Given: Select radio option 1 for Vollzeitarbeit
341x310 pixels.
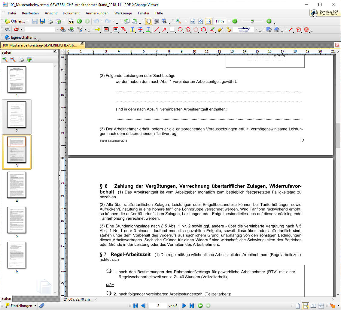Looking at the screenshot, I should (109, 271).
